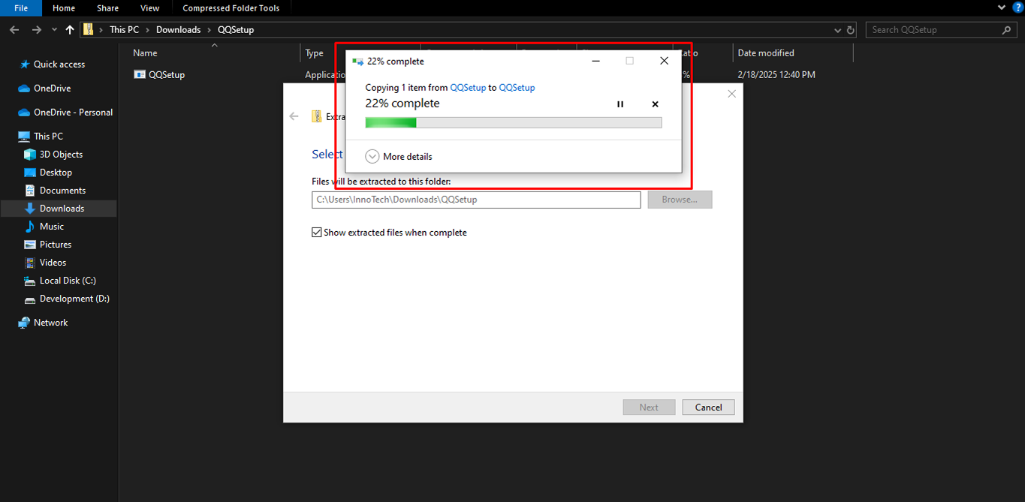Refresh the current folder view
1025x502 pixels.
(x=851, y=30)
